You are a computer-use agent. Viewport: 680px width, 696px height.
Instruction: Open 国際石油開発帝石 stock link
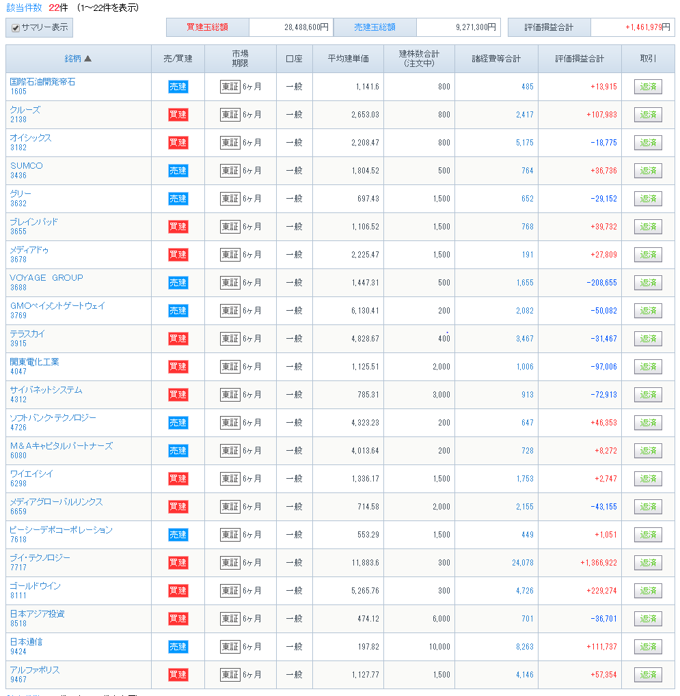click(x=42, y=82)
